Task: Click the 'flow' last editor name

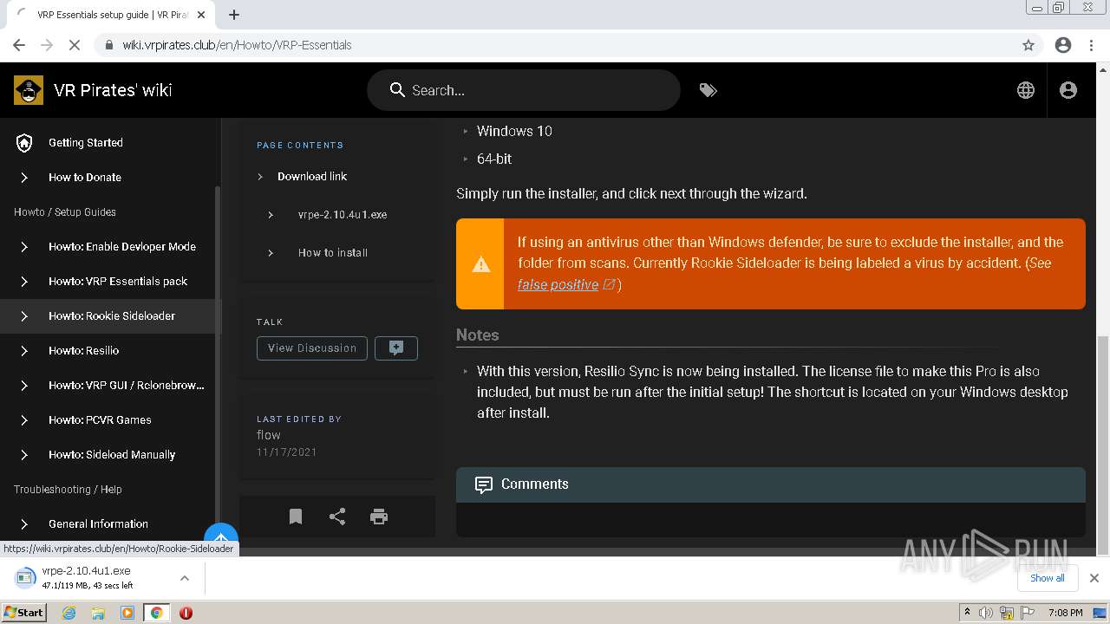Action: point(269,435)
